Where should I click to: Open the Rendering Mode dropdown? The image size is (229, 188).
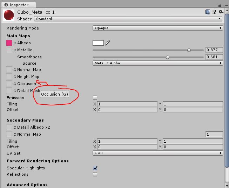point(158,28)
